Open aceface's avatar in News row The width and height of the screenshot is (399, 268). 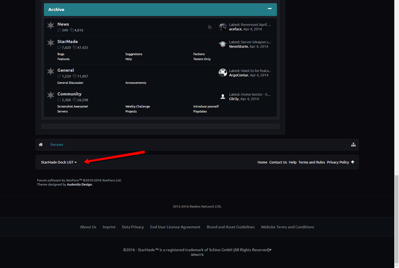(223, 27)
